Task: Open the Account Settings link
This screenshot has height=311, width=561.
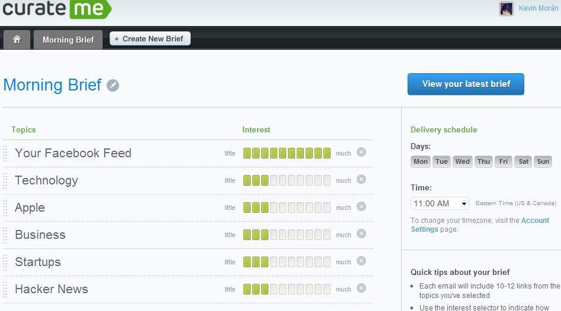Action: [424, 229]
